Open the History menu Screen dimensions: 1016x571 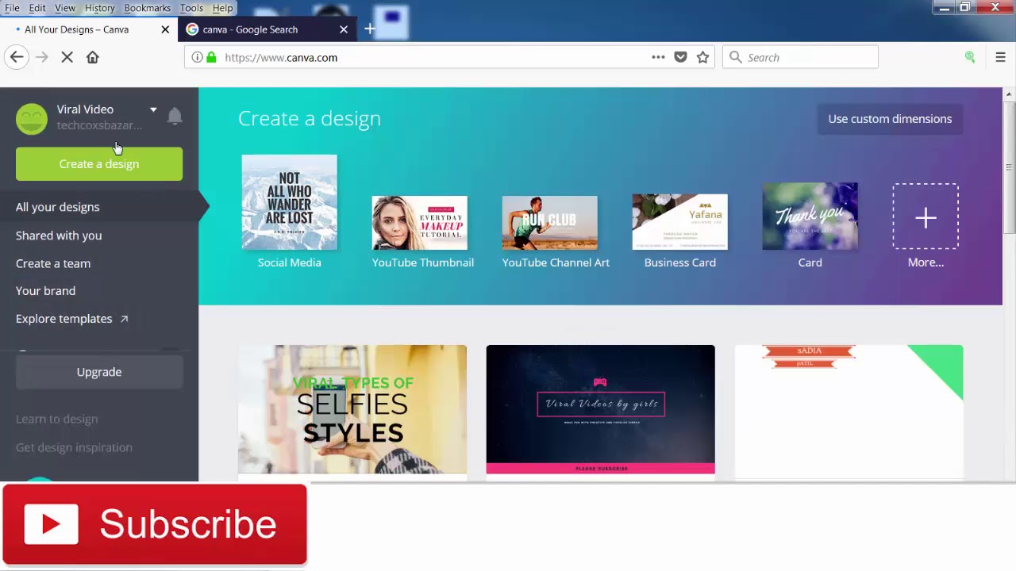pyautogui.click(x=100, y=8)
